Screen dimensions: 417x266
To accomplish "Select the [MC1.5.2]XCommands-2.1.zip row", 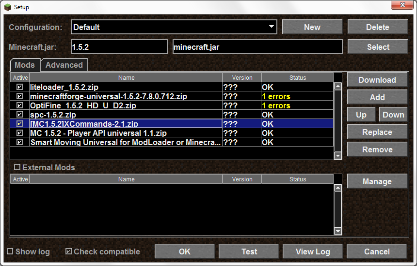I will 172,124.
